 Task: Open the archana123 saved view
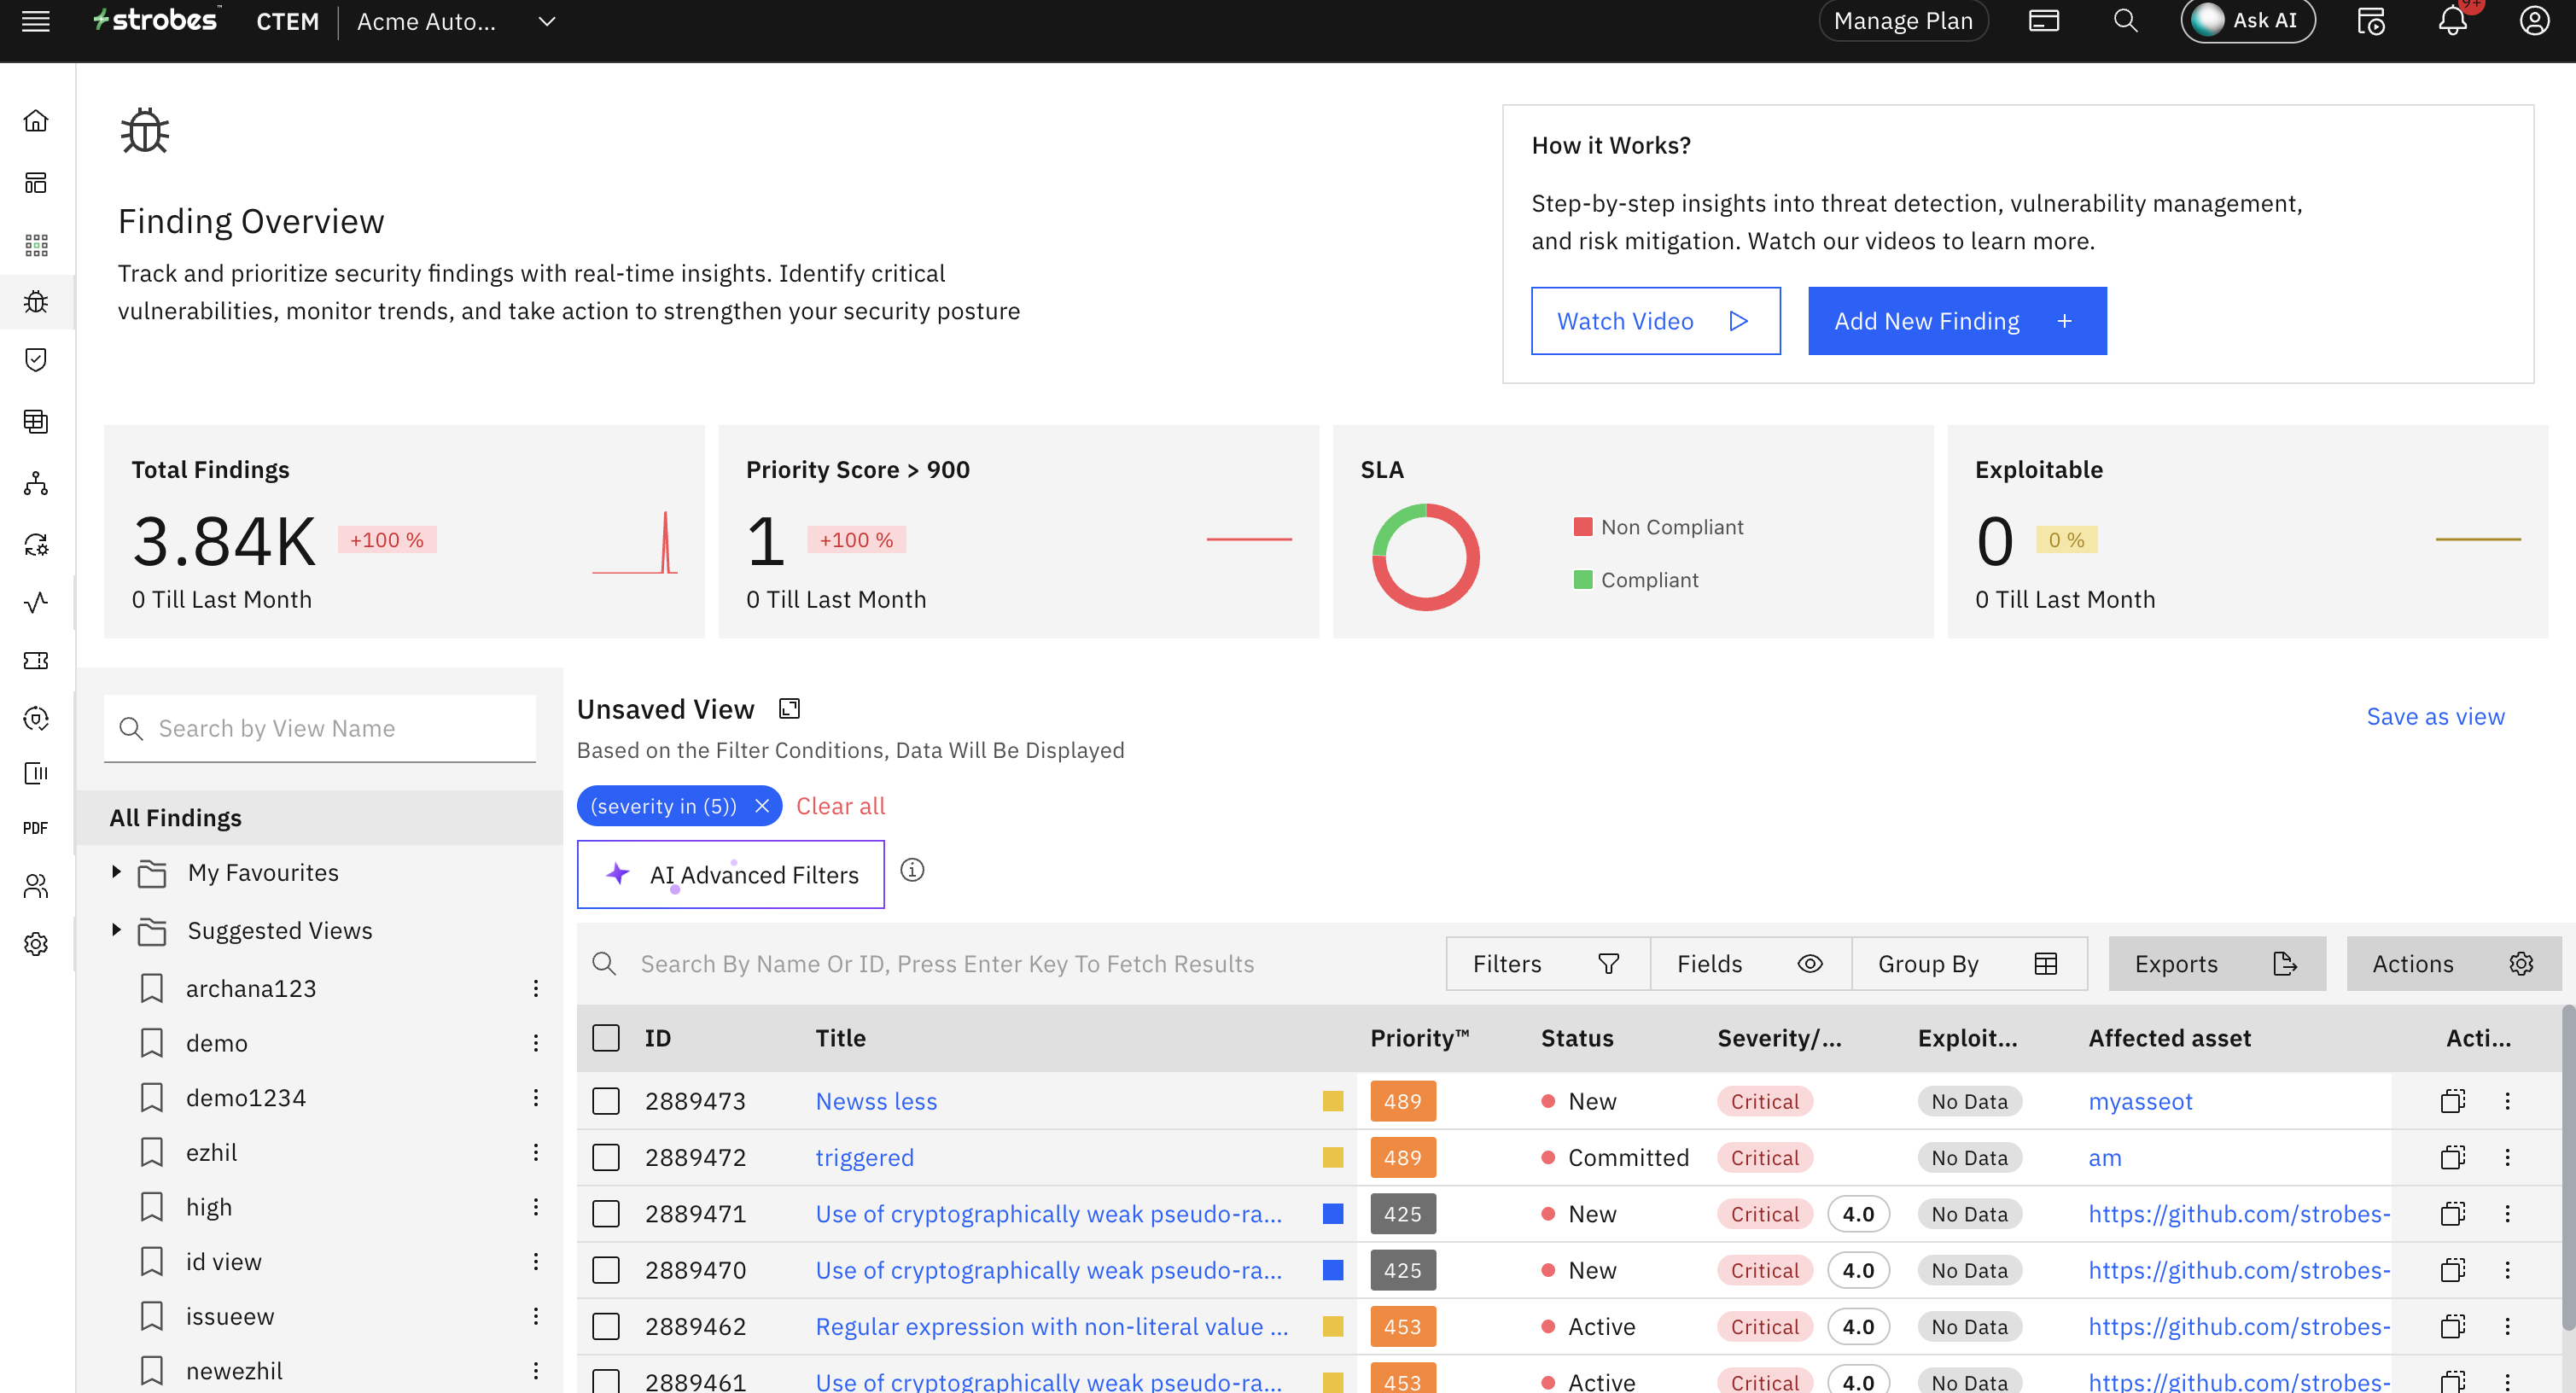(x=250, y=988)
